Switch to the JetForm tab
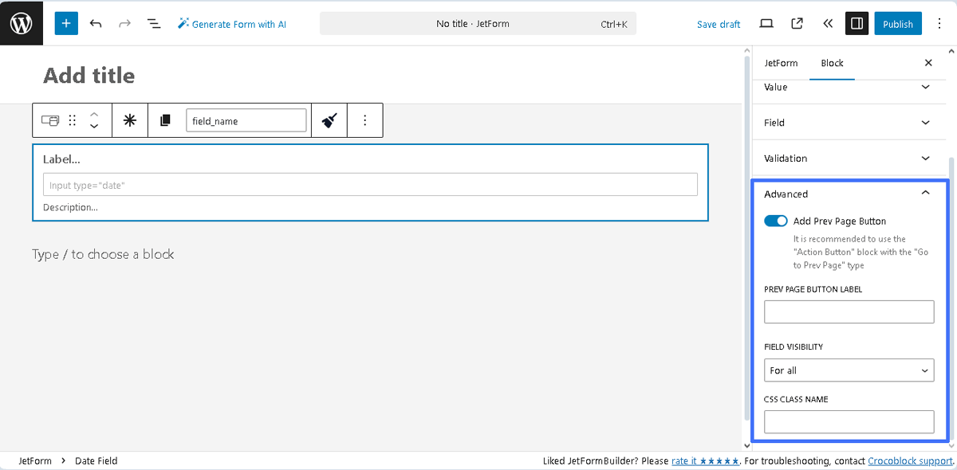Viewport: 957px width, 470px height. pos(781,62)
